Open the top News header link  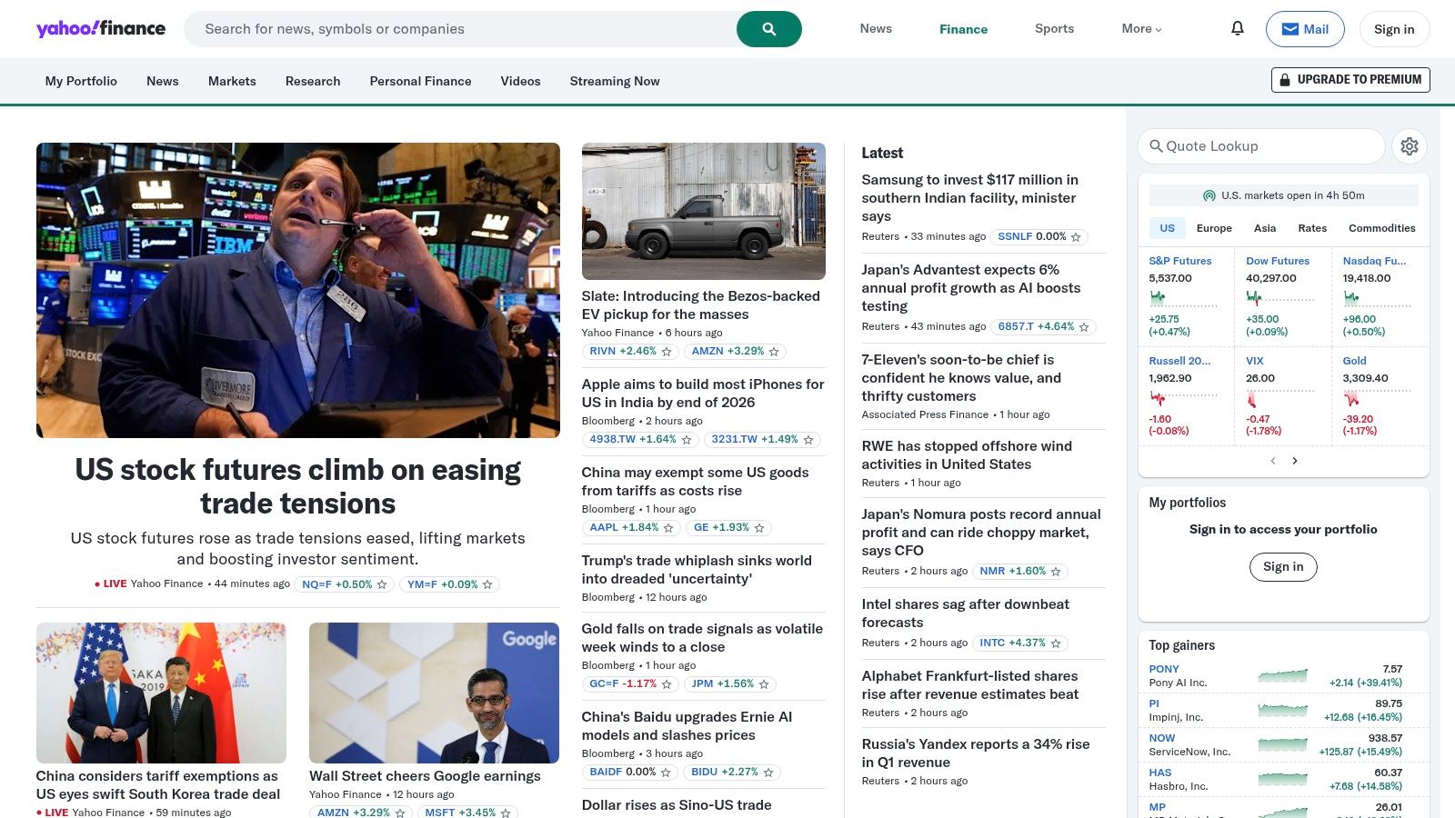pyautogui.click(x=876, y=29)
